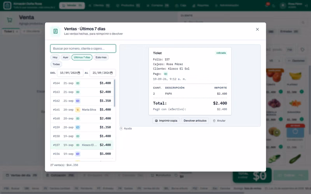311x194 pixels.
Task: Open sale #156 for $5.000
Action: 82,154
